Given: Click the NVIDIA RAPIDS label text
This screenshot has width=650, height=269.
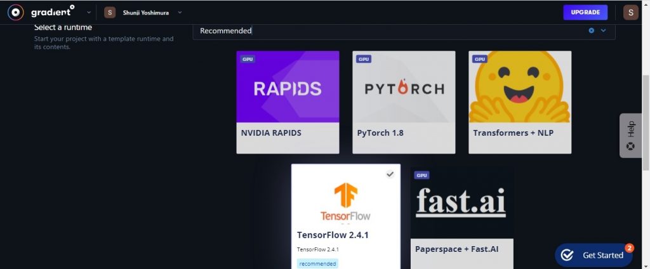Looking at the screenshot, I should click(x=271, y=133).
